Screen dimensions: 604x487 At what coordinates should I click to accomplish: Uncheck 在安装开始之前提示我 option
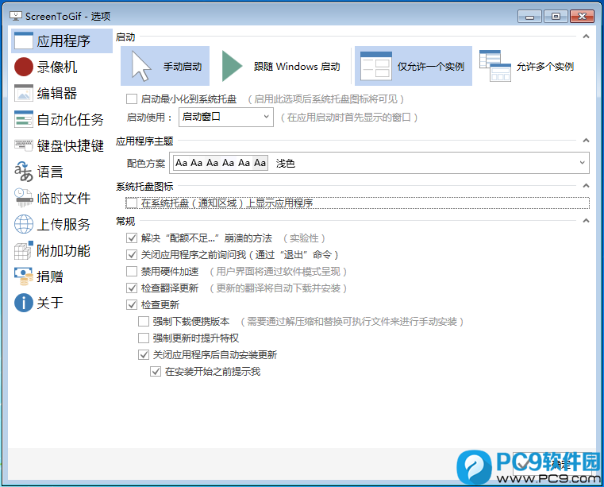(x=156, y=371)
